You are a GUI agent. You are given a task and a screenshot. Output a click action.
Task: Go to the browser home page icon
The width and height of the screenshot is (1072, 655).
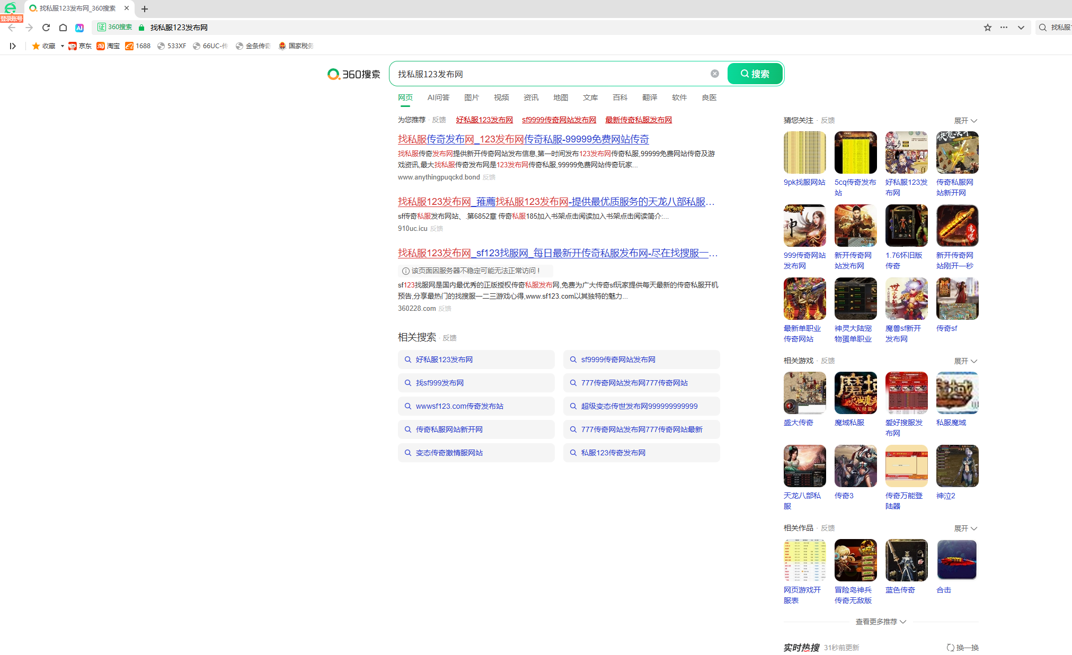[x=63, y=28]
